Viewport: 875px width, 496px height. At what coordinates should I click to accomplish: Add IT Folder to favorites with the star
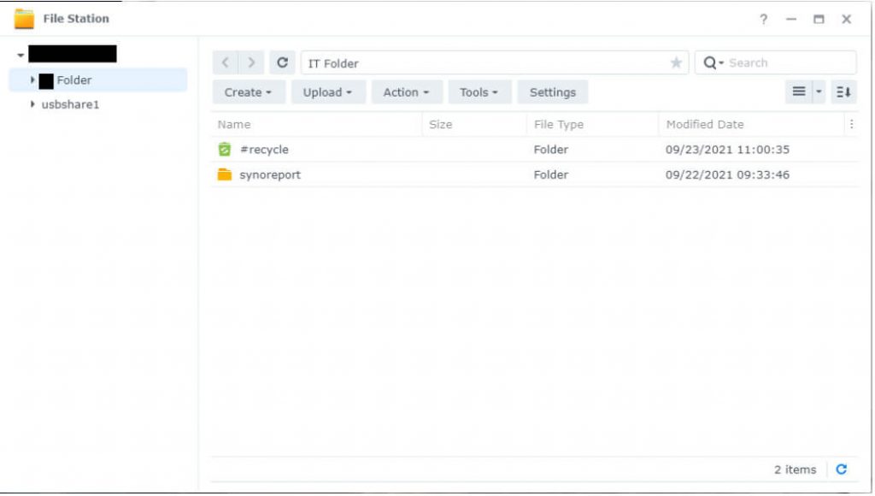[676, 62]
